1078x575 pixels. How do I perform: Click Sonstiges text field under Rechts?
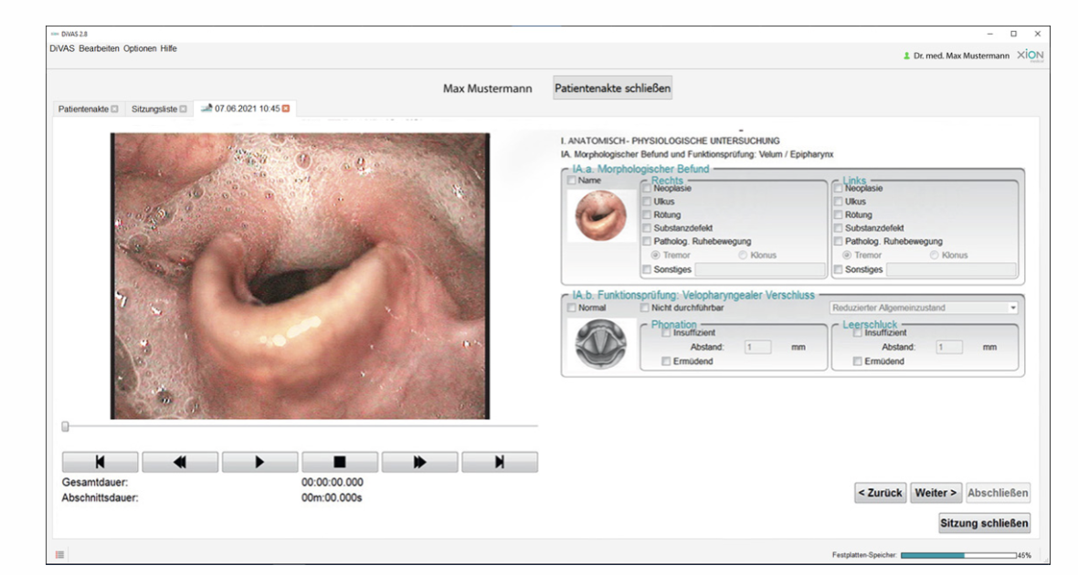[x=760, y=270]
